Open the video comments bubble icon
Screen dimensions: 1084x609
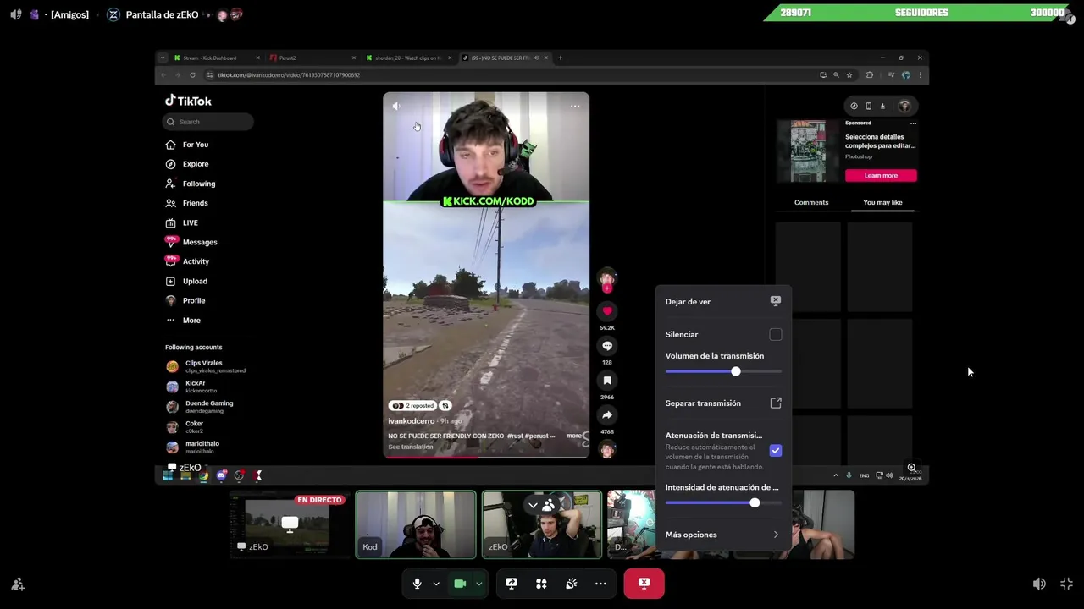[x=607, y=346]
